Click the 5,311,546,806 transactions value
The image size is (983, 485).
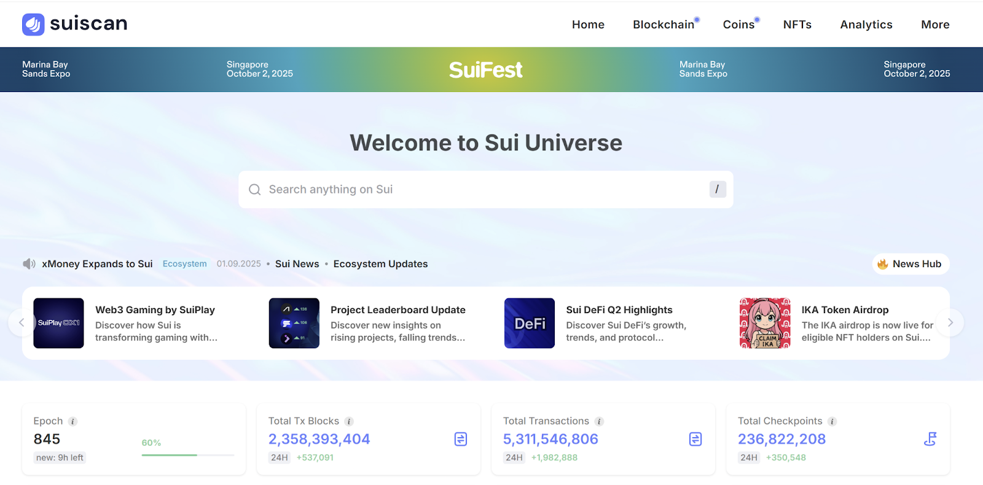click(550, 439)
